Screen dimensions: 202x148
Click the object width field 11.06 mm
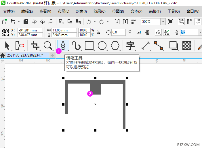(64, 30)
